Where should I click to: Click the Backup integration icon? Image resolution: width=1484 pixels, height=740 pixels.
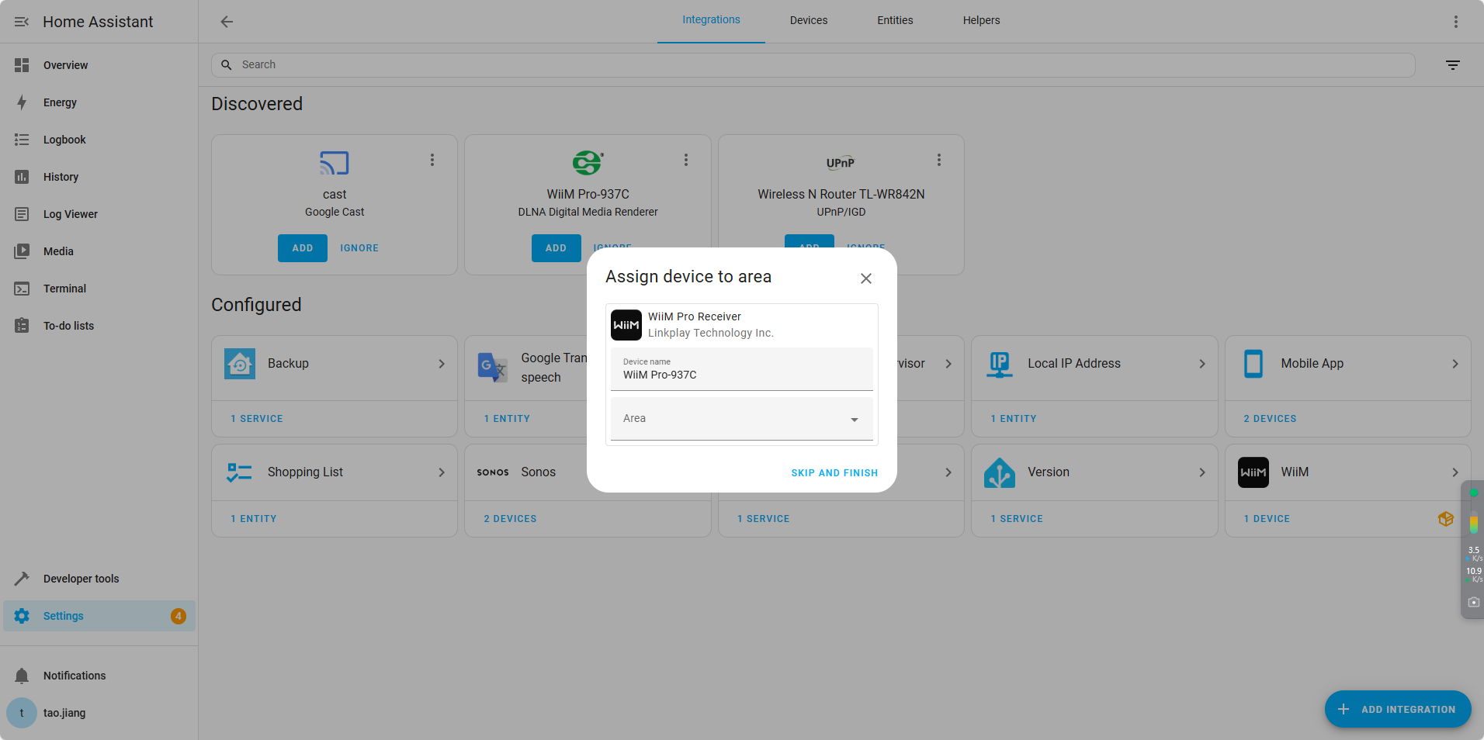point(240,364)
